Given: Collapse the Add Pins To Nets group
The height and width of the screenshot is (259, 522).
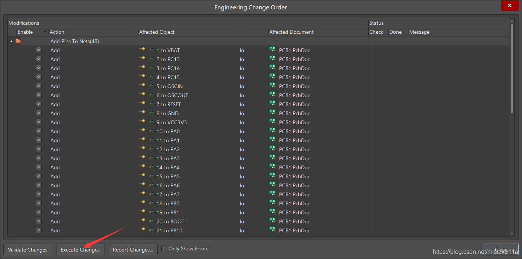Looking at the screenshot, I should click(x=11, y=41).
